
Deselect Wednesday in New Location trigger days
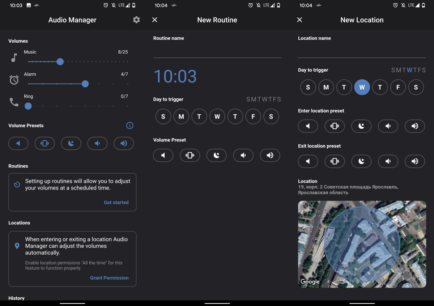(x=362, y=87)
